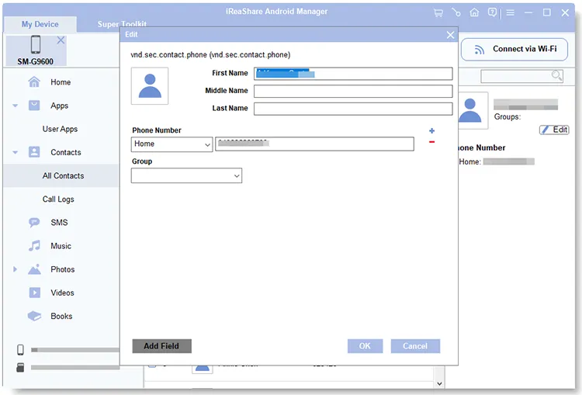Select All Contacts in sidebar

63,175
